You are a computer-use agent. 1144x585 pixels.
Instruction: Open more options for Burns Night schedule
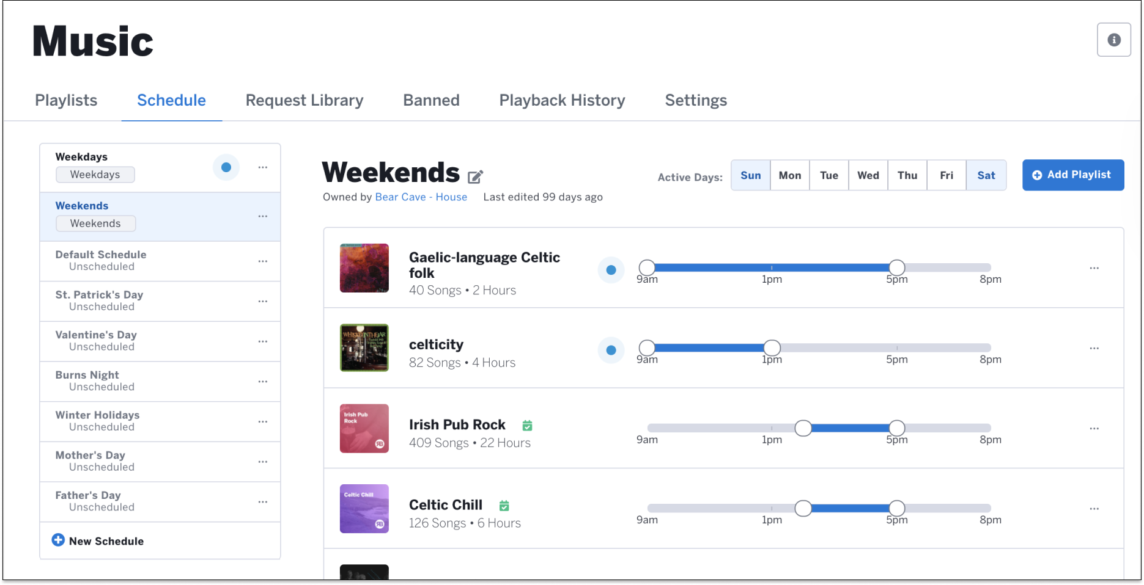click(263, 382)
